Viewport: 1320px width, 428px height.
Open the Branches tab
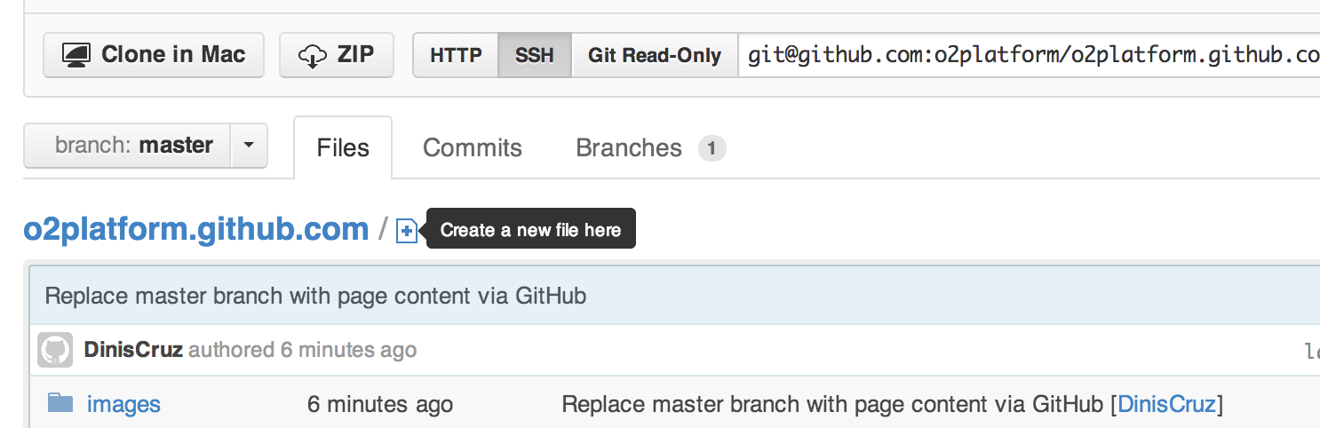629,147
